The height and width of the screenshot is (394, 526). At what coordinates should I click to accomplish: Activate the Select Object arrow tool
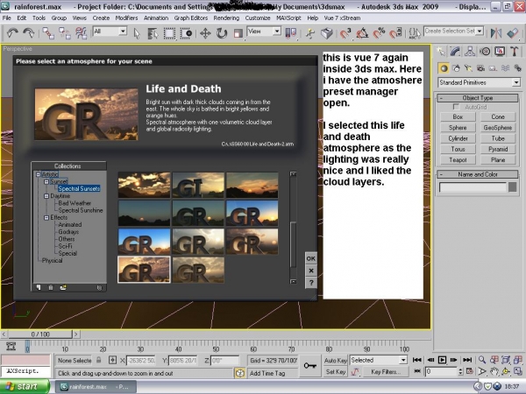click(x=137, y=33)
